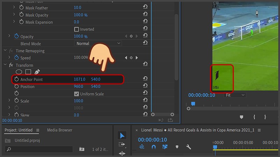Image resolution: width=280 pixels, height=157 pixels.
Task: Create a 4-point polygon mask for Transform
Action: 28,72
